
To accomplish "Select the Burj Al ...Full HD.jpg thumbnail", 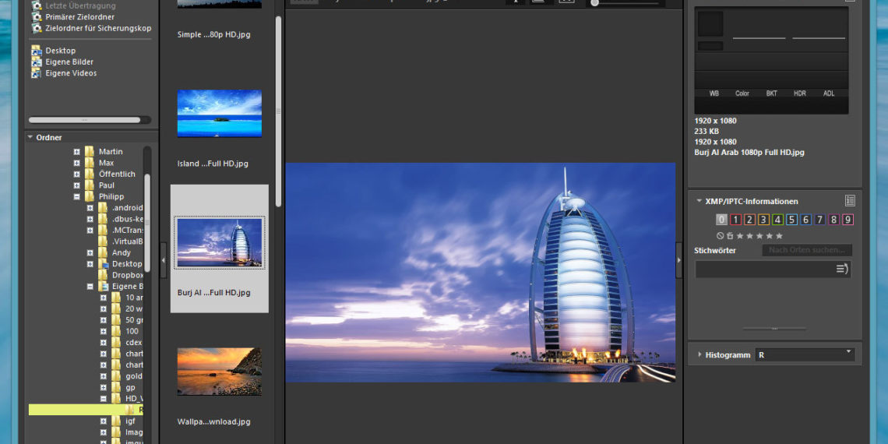I will click(x=219, y=242).
